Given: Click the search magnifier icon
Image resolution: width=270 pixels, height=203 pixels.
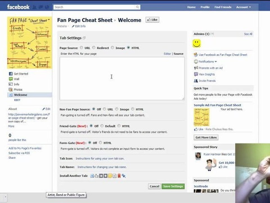Looking at the screenshot, I should tap(137, 7).
